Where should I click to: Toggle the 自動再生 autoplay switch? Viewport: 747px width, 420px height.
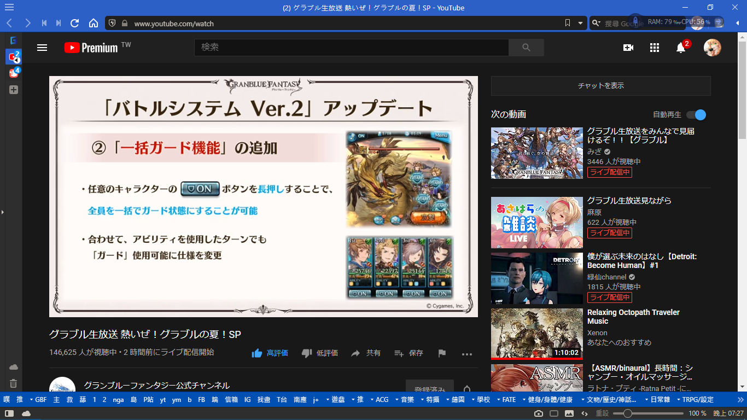pos(696,115)
